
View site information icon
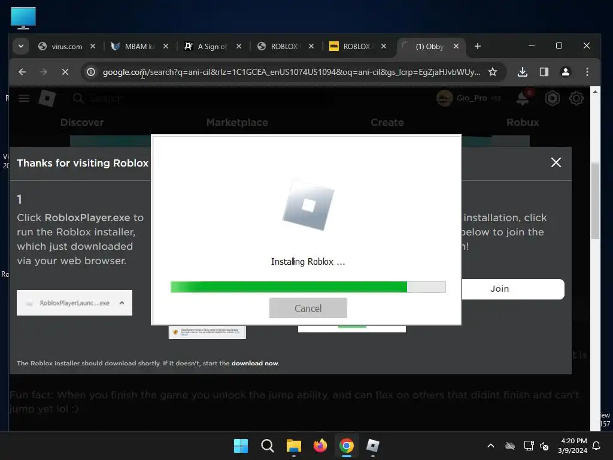pyautogui.click(x=91, y=72)
